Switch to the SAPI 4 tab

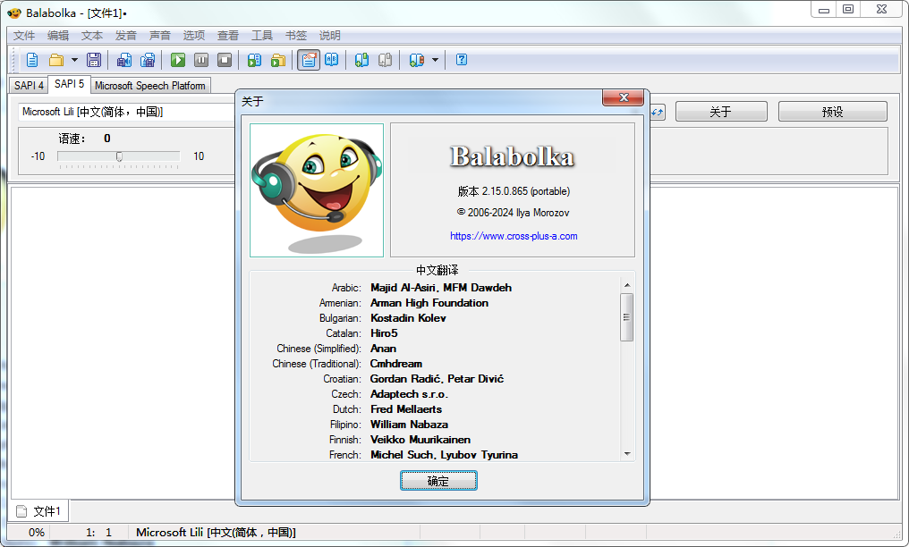pos(29,86)
